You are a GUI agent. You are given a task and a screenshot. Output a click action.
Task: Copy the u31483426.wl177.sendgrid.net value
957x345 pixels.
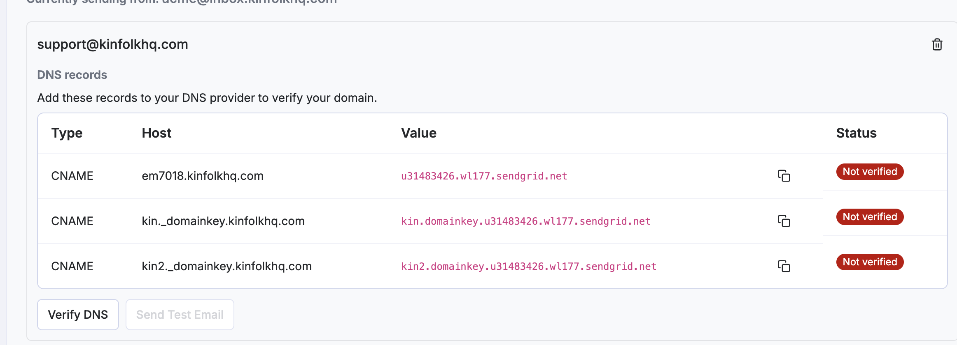click(784, 176)
